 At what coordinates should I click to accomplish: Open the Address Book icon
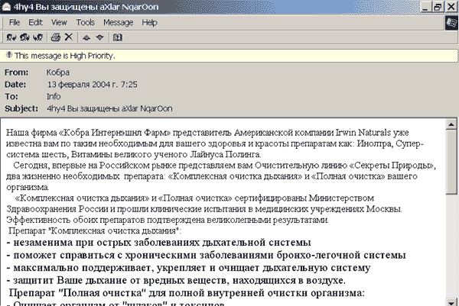118,37
